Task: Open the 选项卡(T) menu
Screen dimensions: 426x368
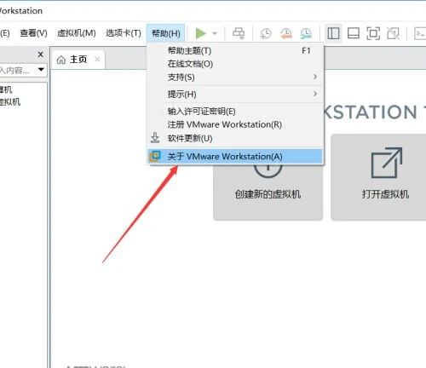Action: point(124,33)
